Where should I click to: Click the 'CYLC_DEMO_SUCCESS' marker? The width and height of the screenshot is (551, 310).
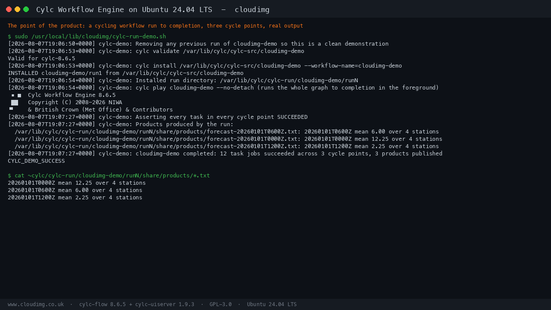36,161
